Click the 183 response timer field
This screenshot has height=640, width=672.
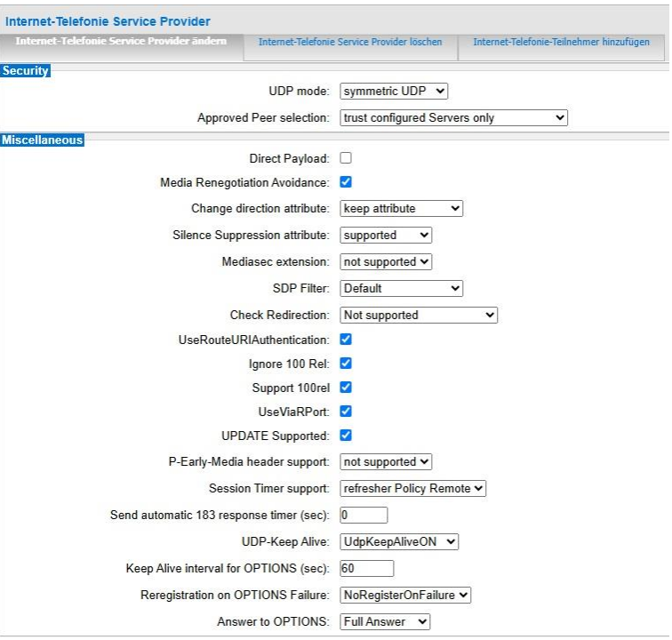[x=364, y=515]
